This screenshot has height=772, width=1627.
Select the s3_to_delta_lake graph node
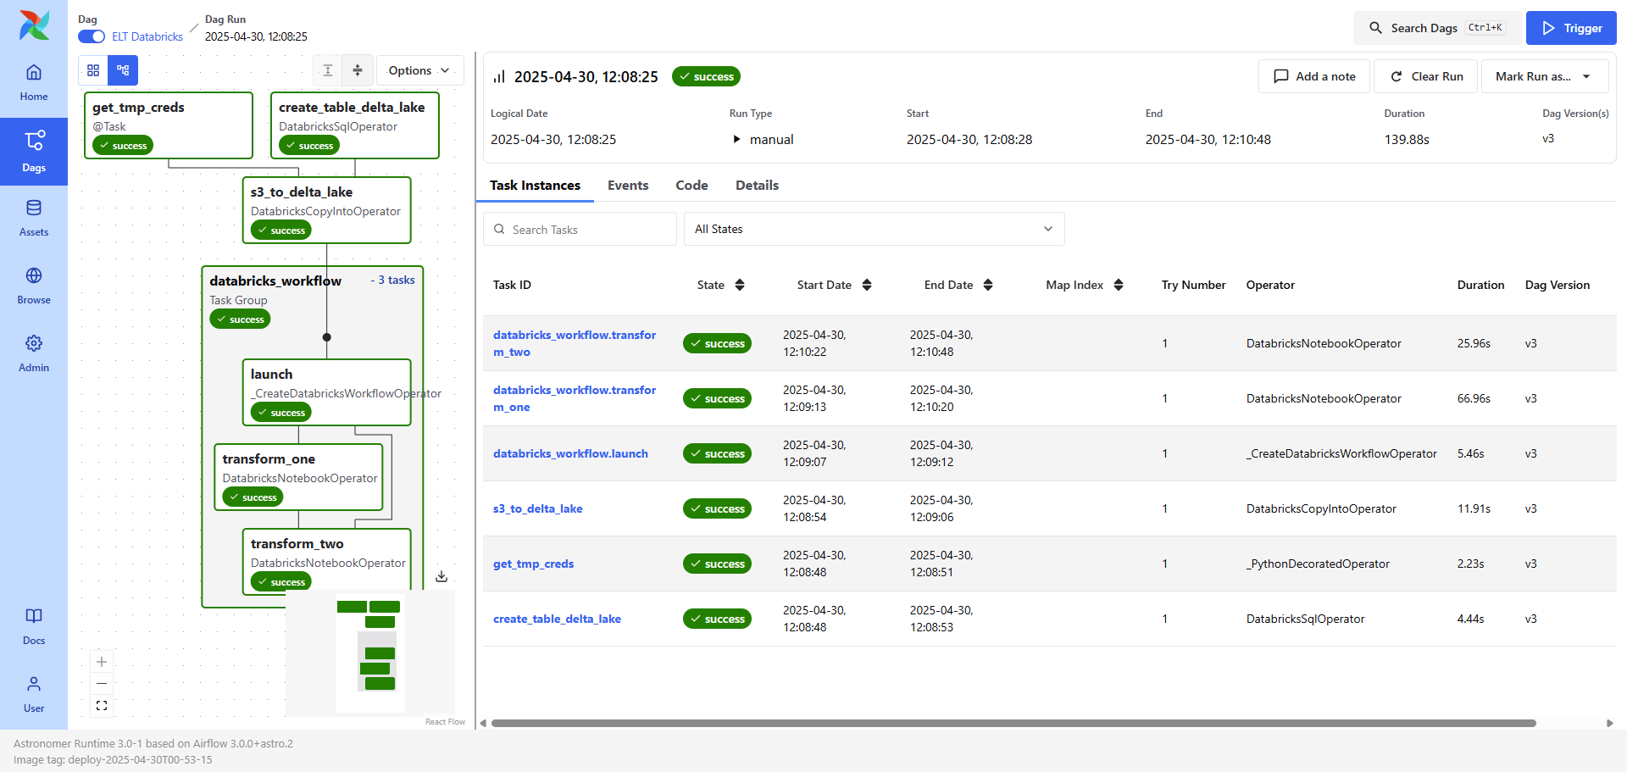pos(327,210)
